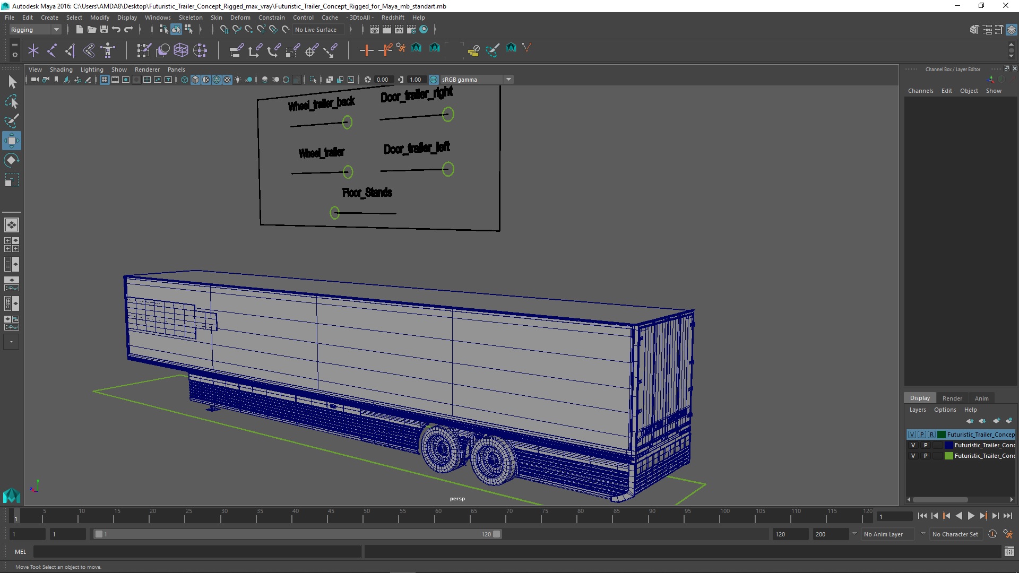This screenshot has width=1019, height=573.
Task: Select the Lasso selection tool
Action: click(12, 101)
